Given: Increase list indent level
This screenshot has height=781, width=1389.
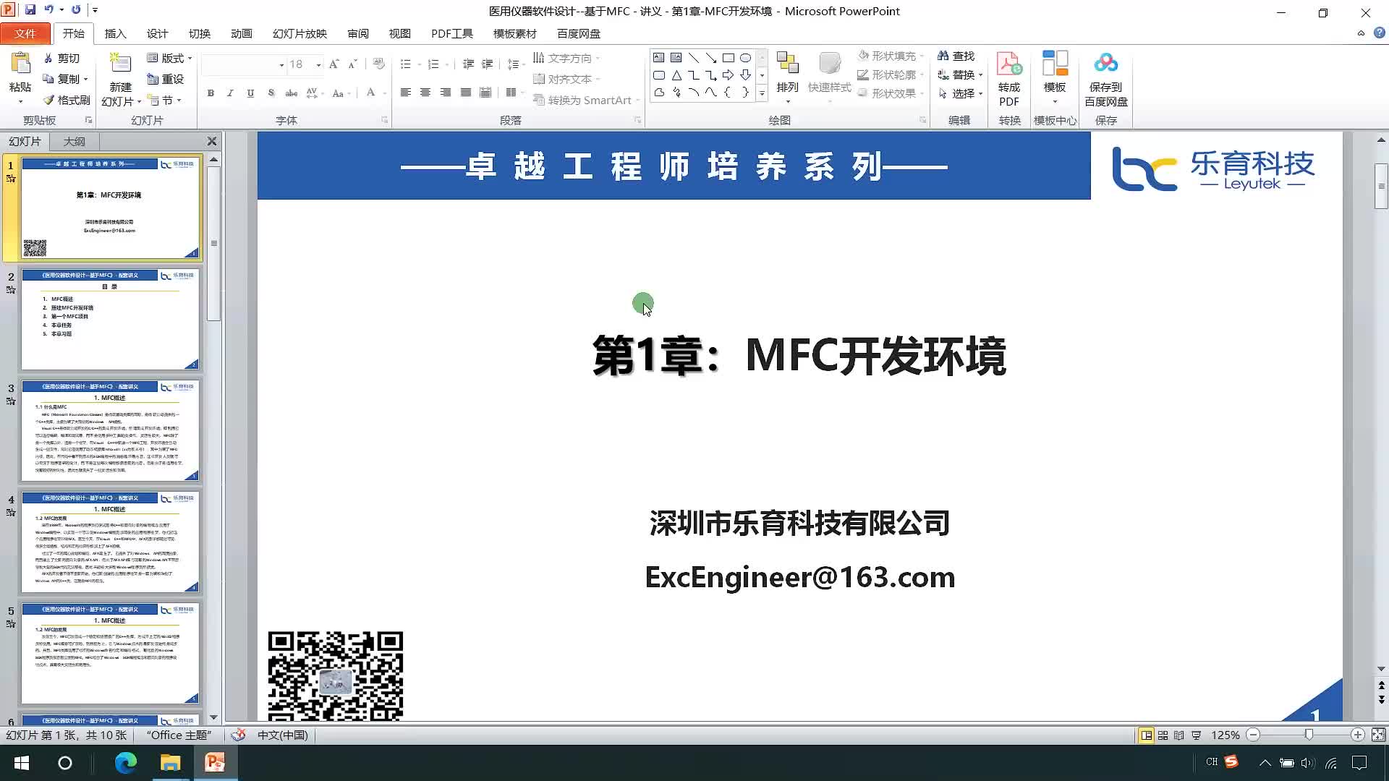Looking at the screenshot, I should point(488,64).
